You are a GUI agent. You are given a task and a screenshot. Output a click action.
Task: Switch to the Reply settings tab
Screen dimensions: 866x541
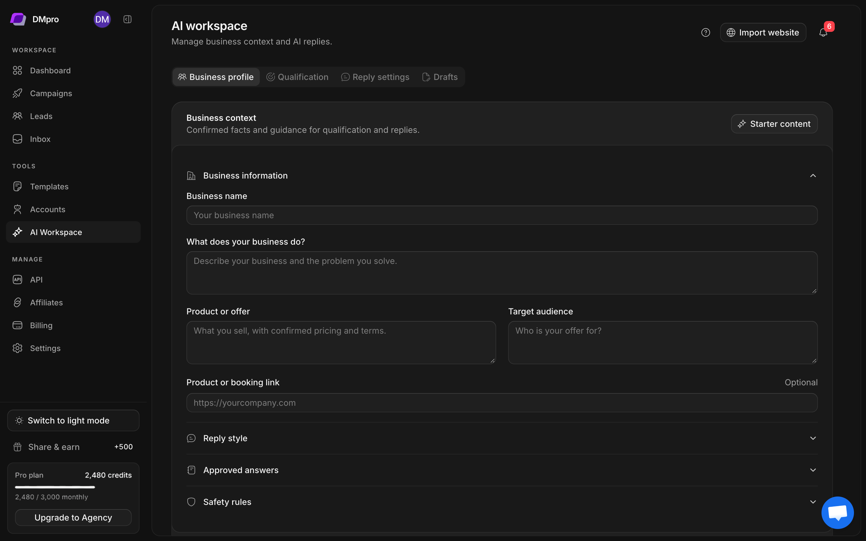click(x=375, y=77)
